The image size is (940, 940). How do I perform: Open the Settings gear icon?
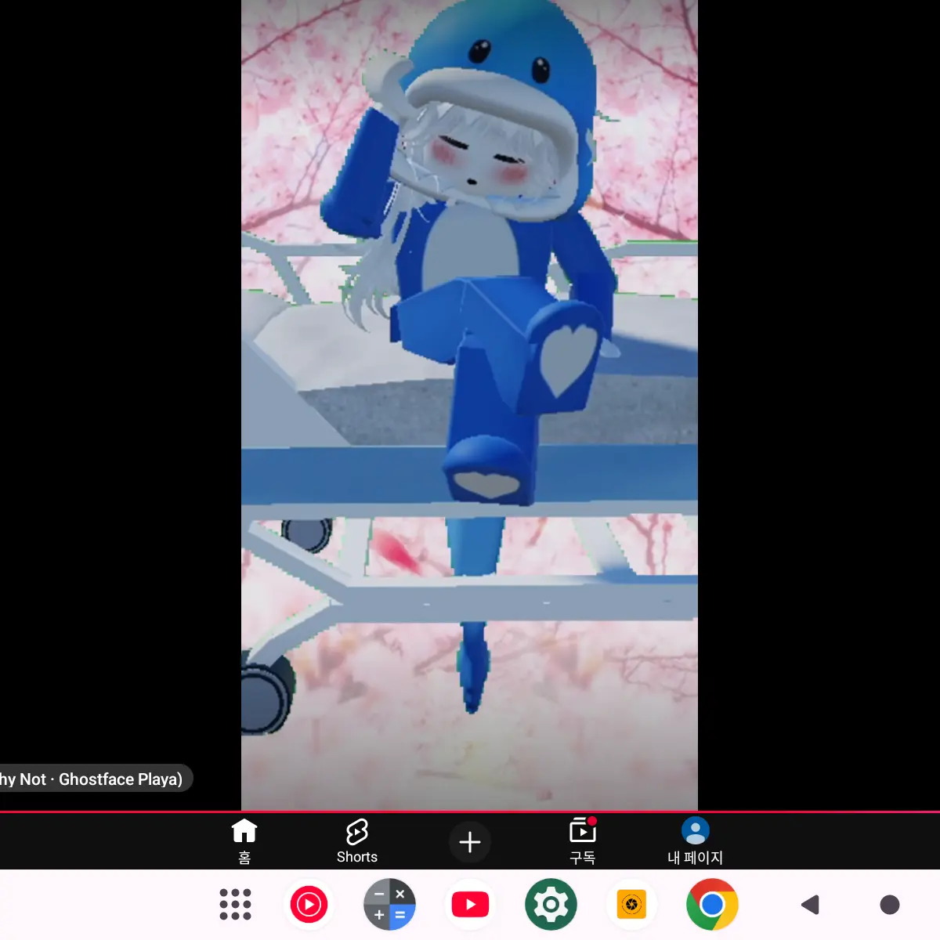point(551,905)
